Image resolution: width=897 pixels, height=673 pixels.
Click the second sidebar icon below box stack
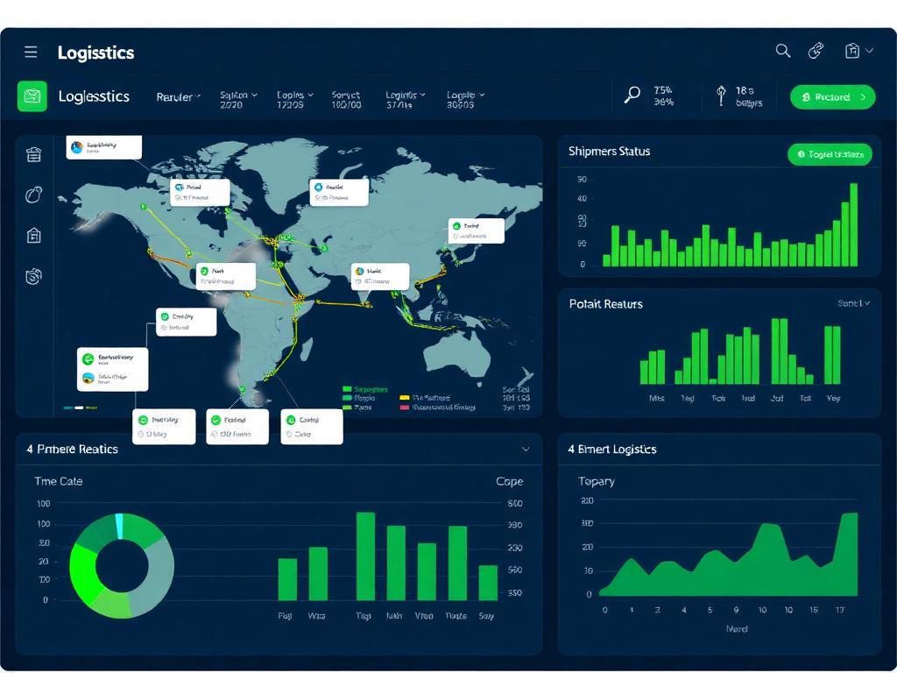34,195
